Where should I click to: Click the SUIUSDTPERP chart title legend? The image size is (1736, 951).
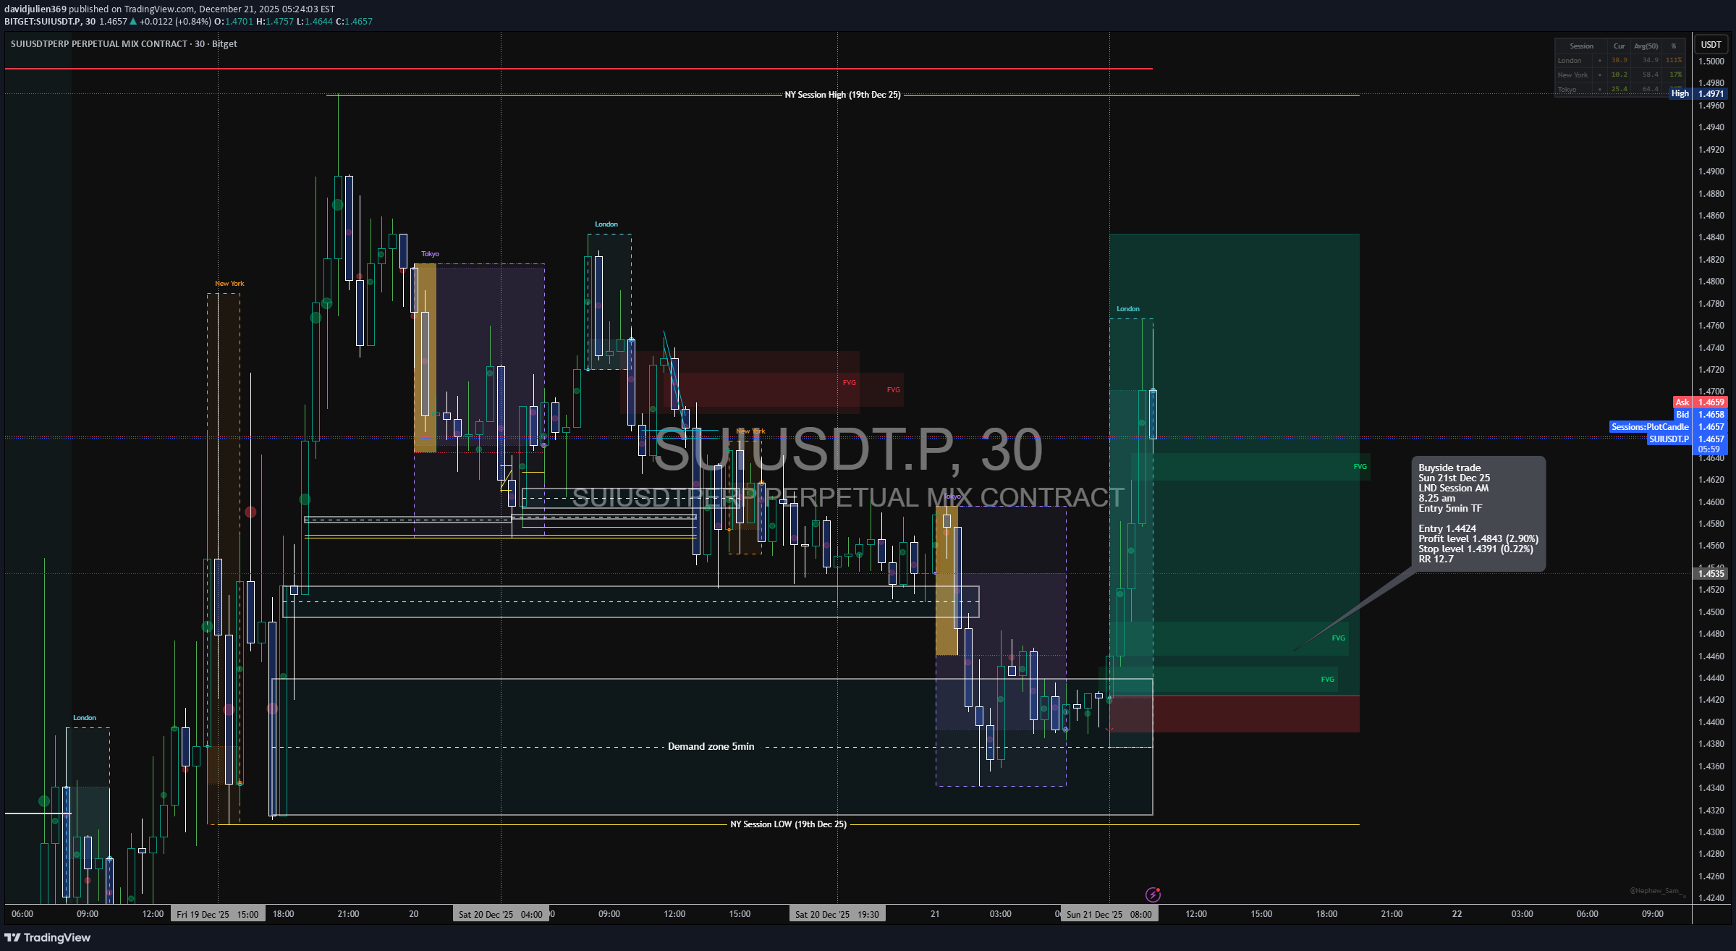[x=123, y=44]
